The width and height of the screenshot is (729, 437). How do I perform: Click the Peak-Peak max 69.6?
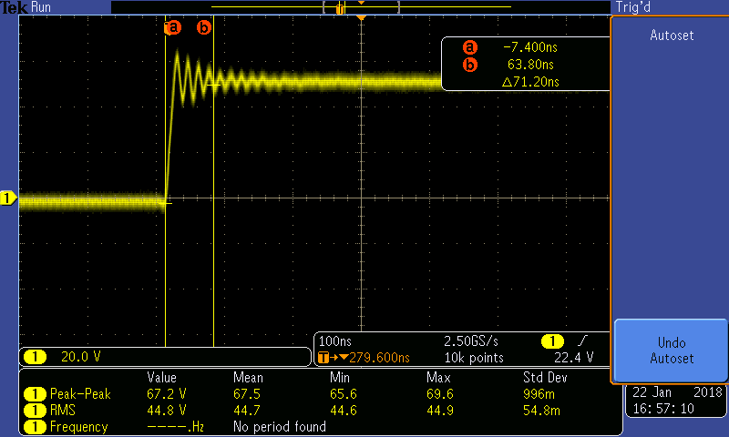(x=440, y=394)
